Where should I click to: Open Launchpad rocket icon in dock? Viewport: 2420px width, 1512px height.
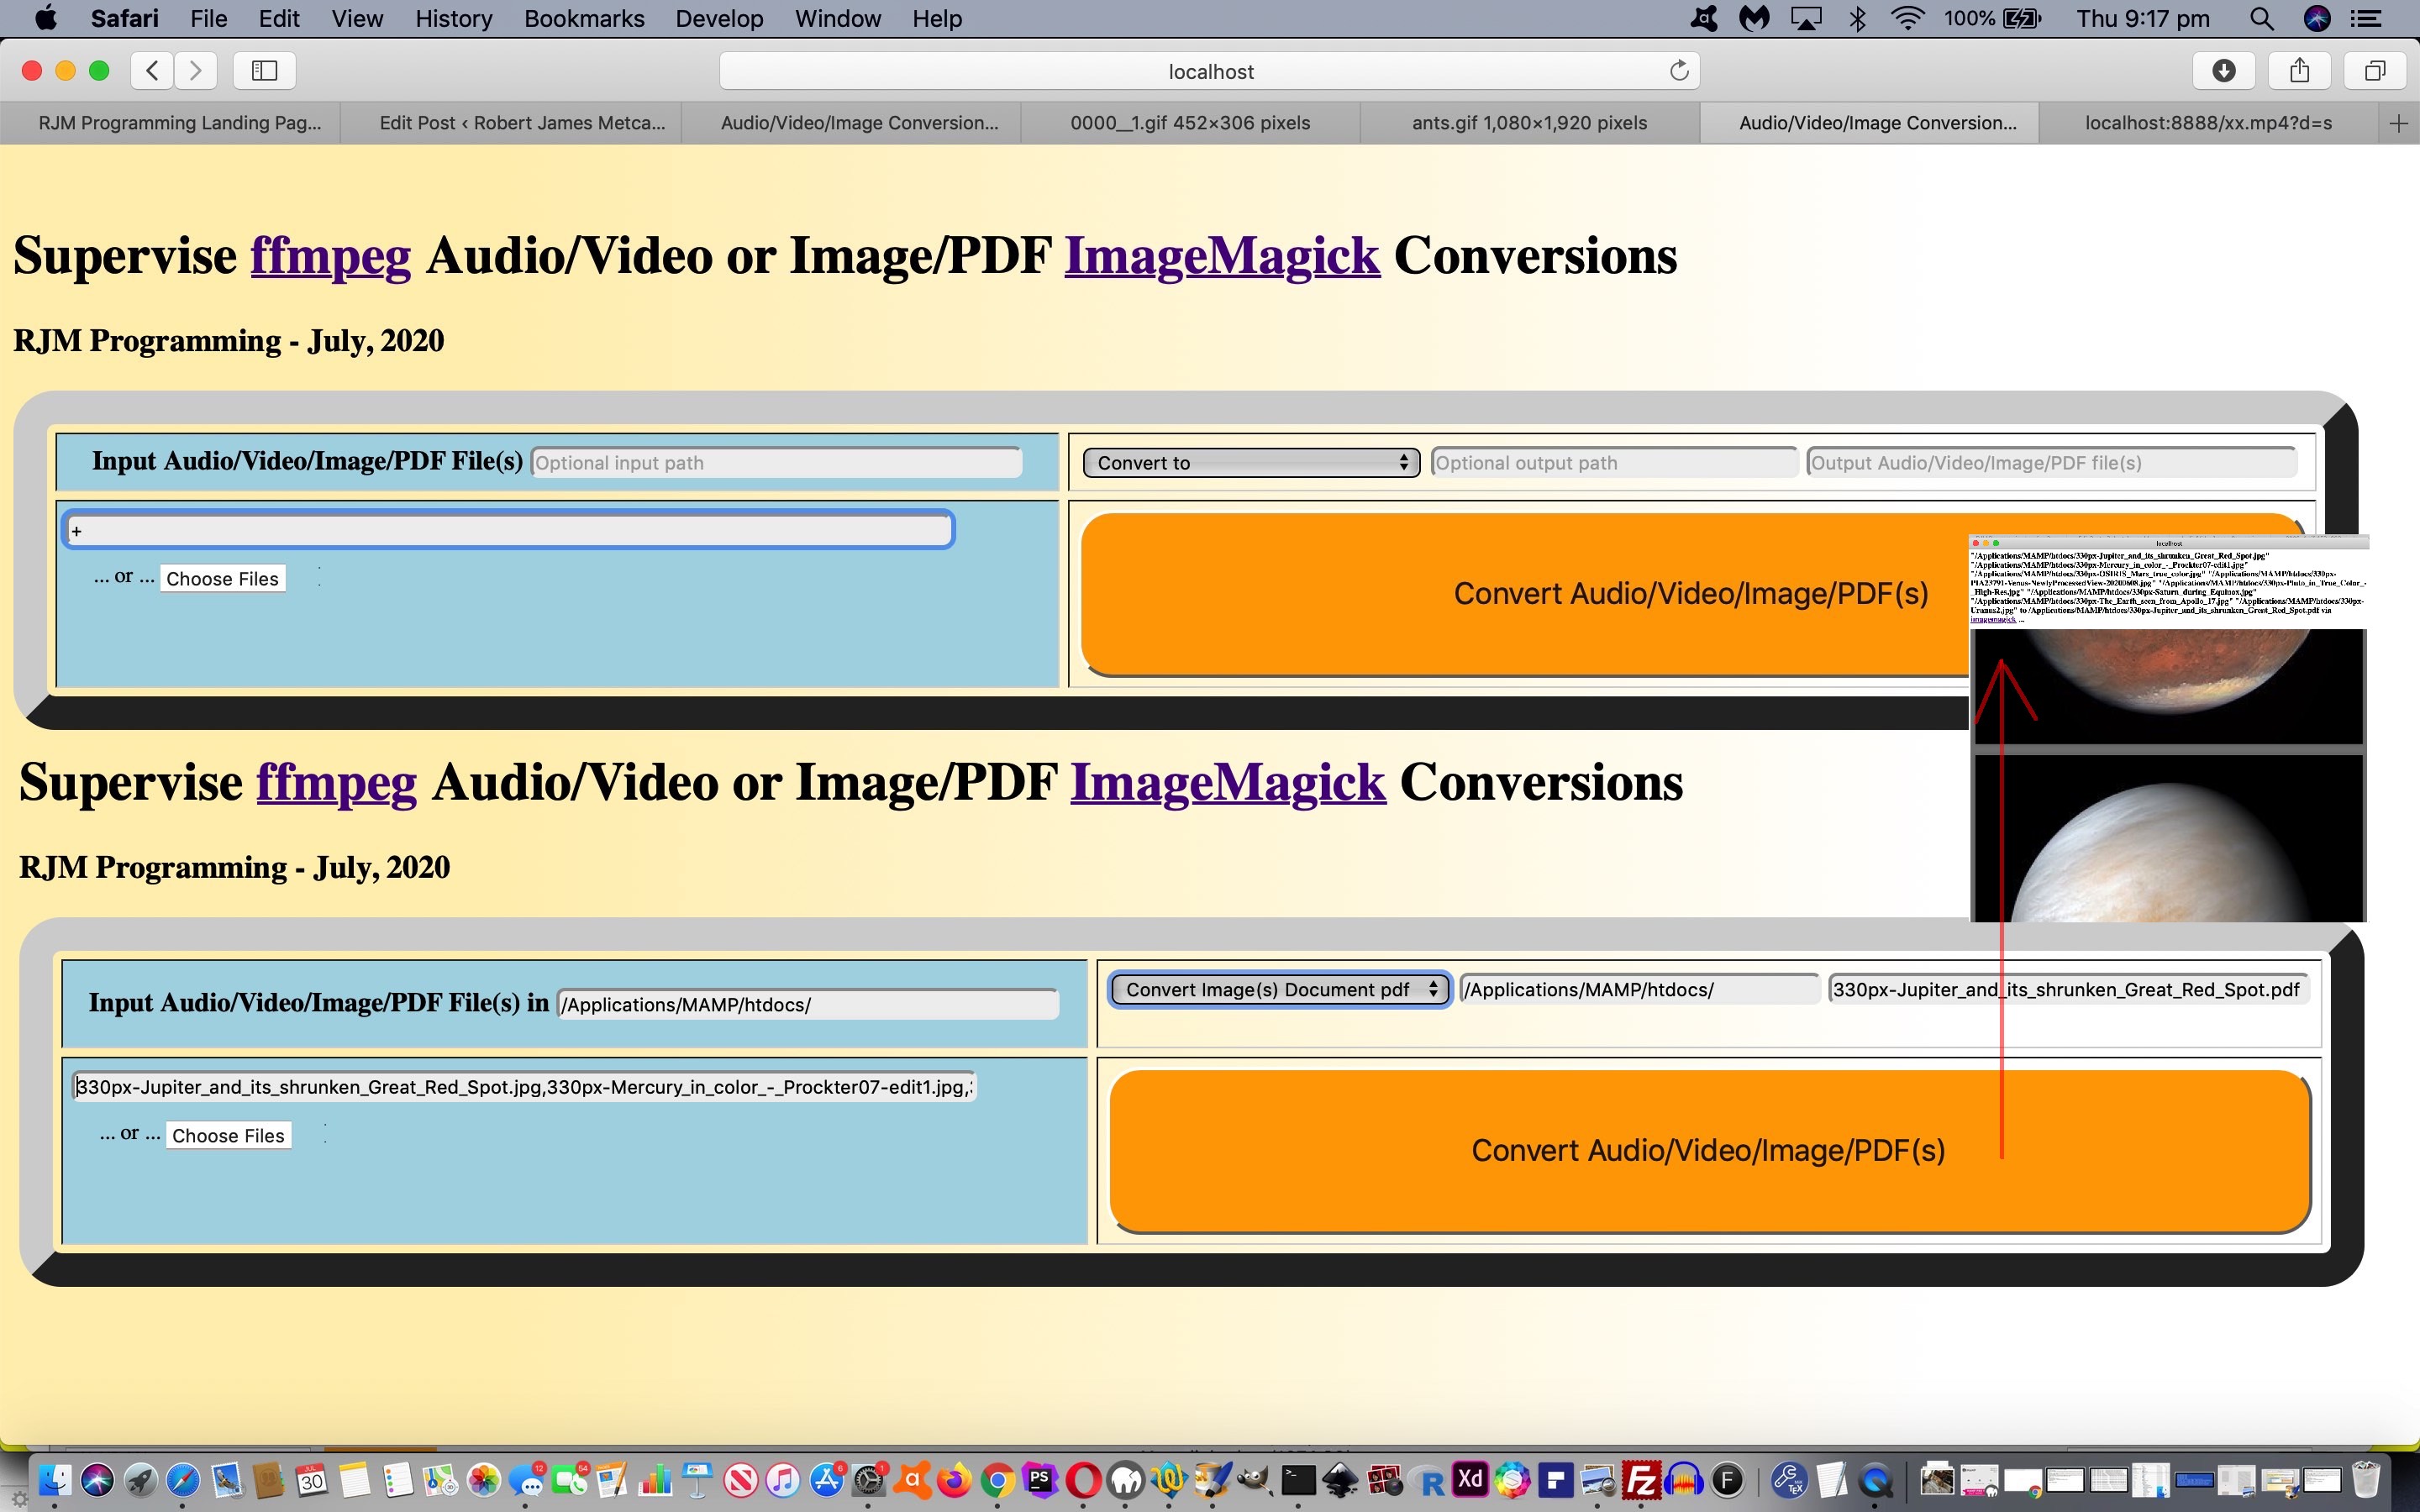(x=140, y=1479)
